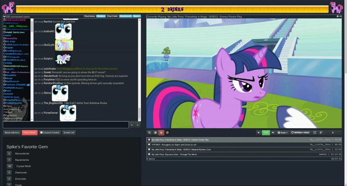
Task: Toggle the Emotes chat option
Action: point(101,16)
